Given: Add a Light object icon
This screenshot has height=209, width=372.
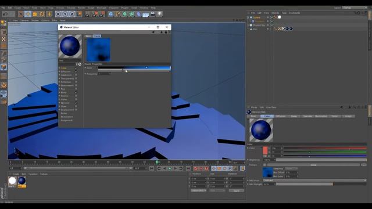Looking at the screenshot, I should point(160,14).
